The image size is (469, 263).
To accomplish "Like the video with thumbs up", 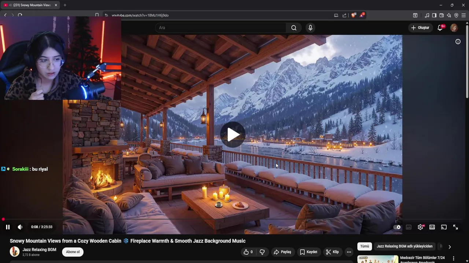I will [248, 252].
